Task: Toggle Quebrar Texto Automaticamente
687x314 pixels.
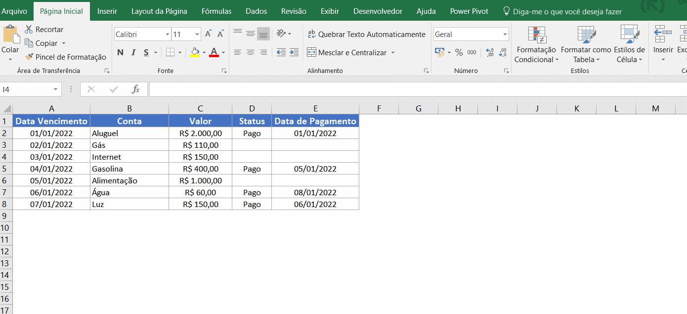Action: click(x=366, y=35)
